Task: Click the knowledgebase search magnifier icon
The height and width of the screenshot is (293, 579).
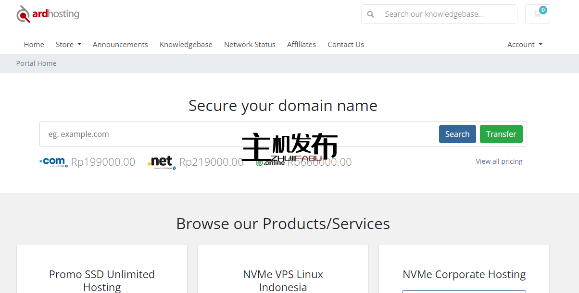Action: (x=370, y=14)
